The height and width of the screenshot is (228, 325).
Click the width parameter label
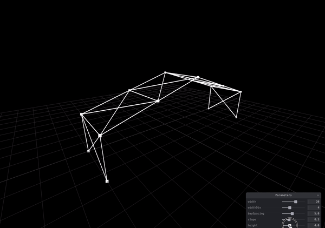tap(252, 202)
